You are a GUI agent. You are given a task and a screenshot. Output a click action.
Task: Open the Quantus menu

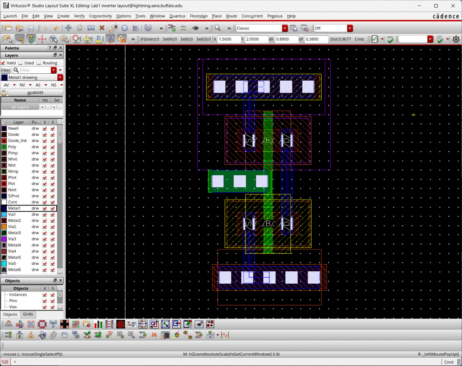(177, 16)
